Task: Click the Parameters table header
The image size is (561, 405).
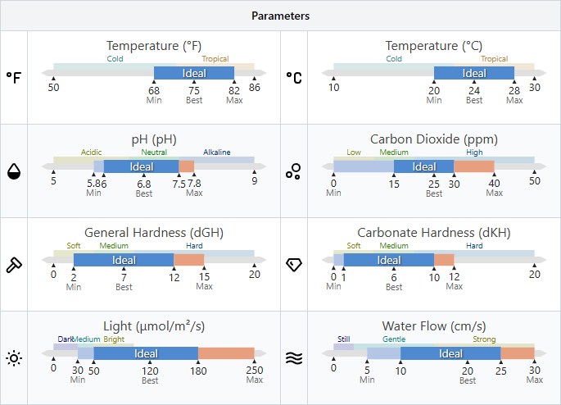Action: pos(280,16)
